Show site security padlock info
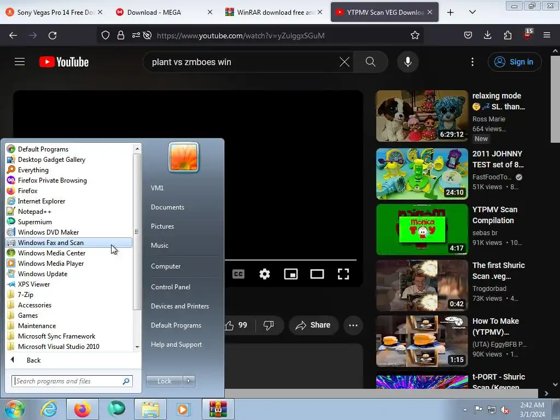Viewport: 560px width, 420px height. point(121,36)
